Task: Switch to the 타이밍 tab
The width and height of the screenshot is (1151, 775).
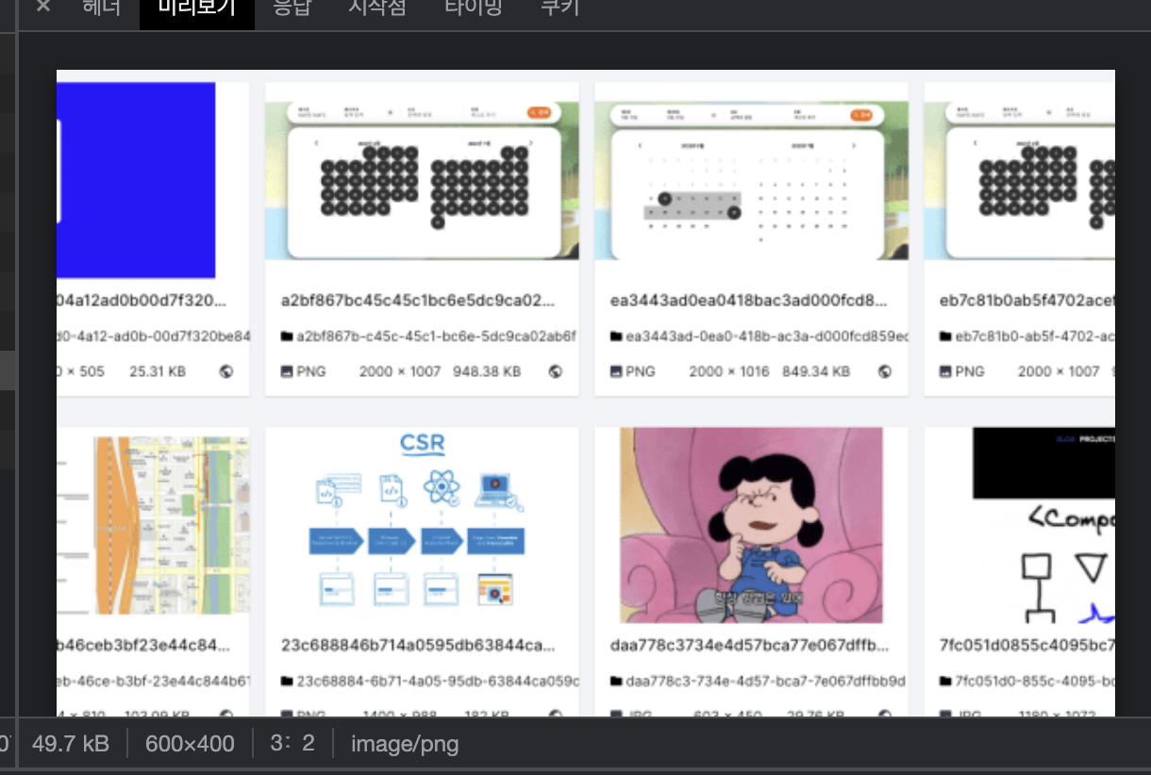Action: point(474,8)
